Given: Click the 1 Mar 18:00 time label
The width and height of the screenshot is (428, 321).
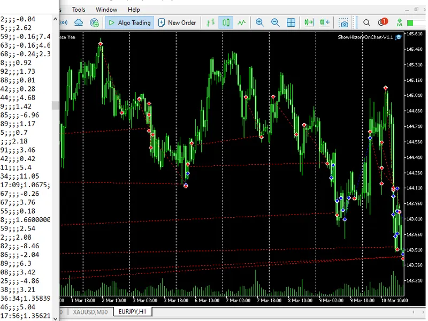Looking at the screenshot, I should (83, 300).
